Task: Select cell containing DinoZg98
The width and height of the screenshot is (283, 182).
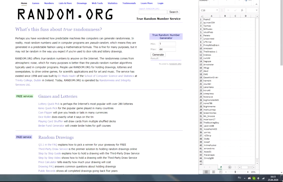Action: [x=211, y=158]
